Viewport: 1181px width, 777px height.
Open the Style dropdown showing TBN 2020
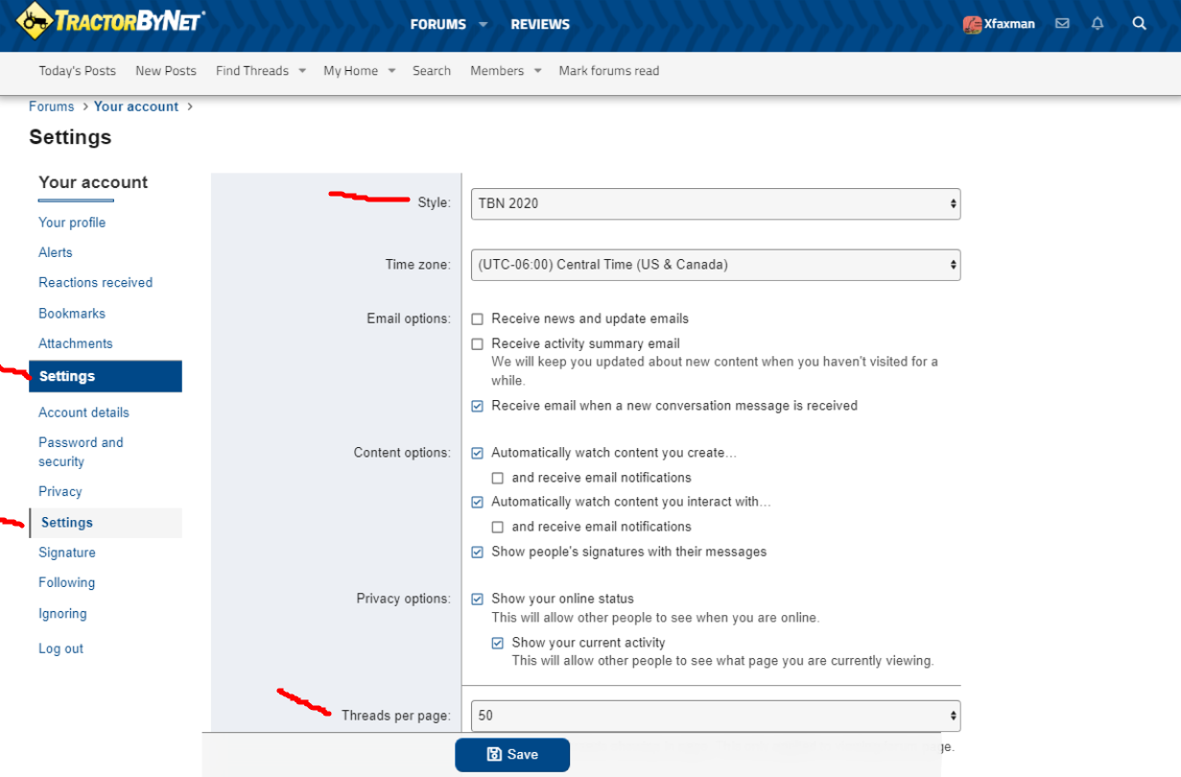coord(715,203)
